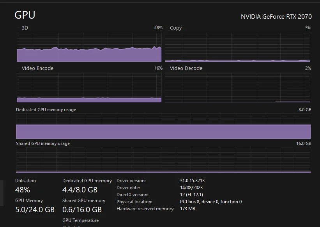320x227 pixels.
Task: Click the GPU heading
Action: tap(25, 15)
